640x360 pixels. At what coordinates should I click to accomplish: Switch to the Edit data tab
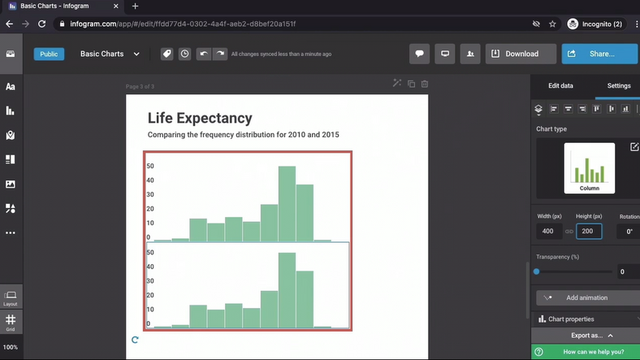pyautogui.click(x=560, y=85)
